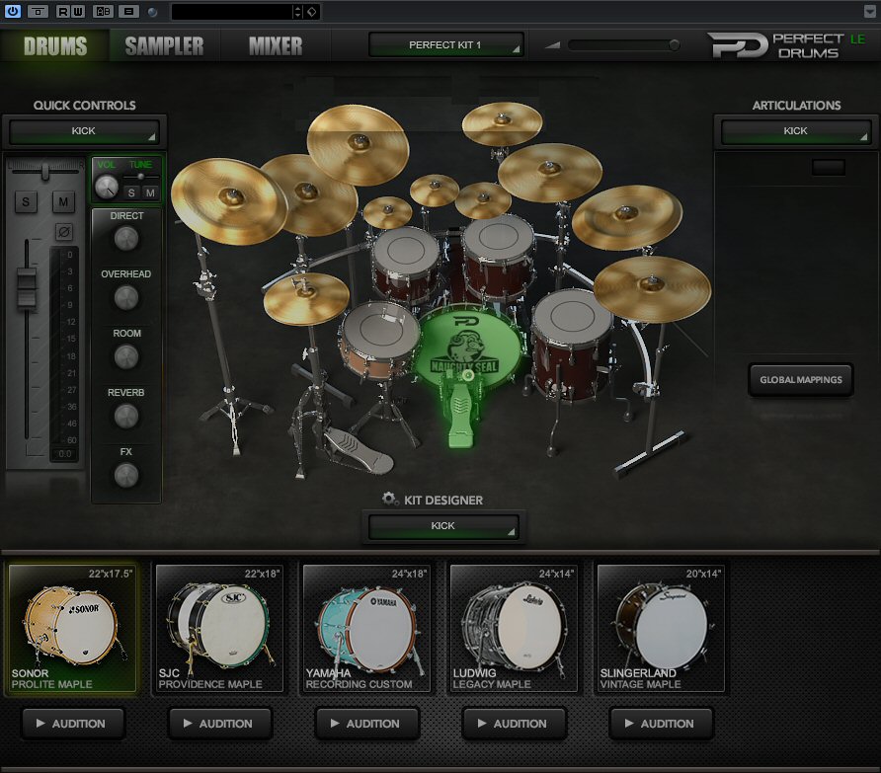Audition the Slingerland Vintage Maple kick
The width and height of the screenshot is (881, 773).
(662, 723)
